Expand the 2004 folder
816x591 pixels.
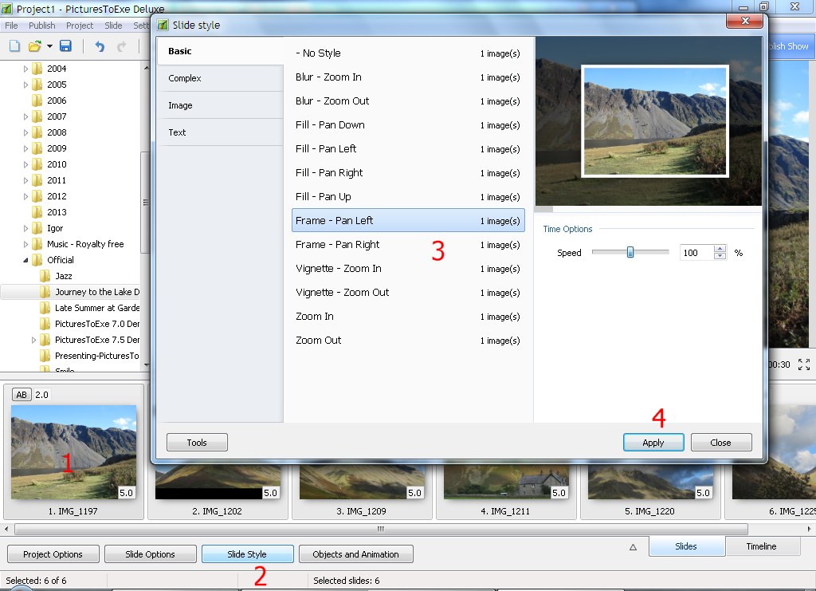click(x=25, y=69)
